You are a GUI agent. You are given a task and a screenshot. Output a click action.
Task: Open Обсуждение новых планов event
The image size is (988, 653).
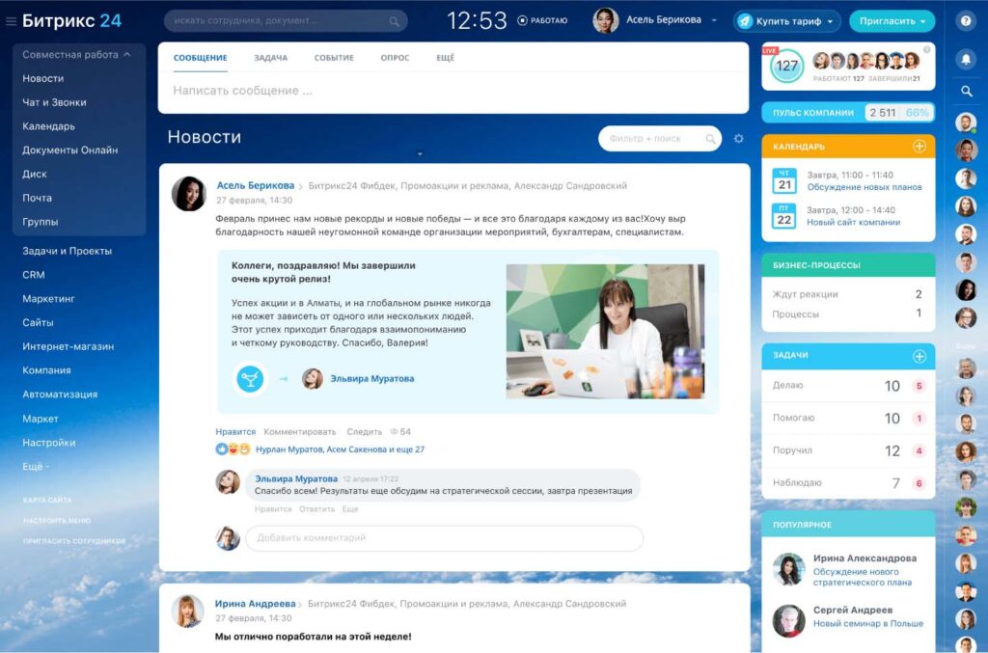coord(864,187)
